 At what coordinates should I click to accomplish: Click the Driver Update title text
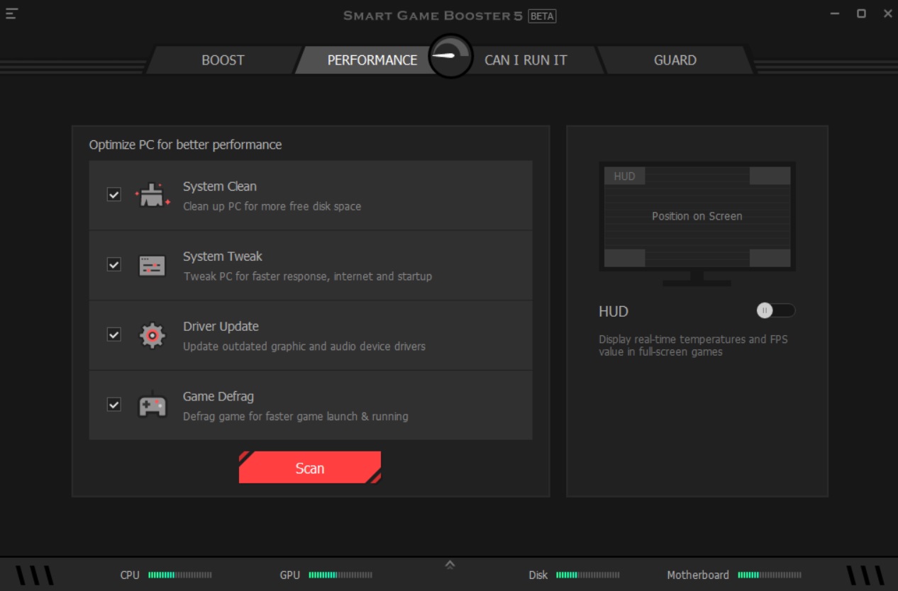pyautogui.click(x=221, y=327)
